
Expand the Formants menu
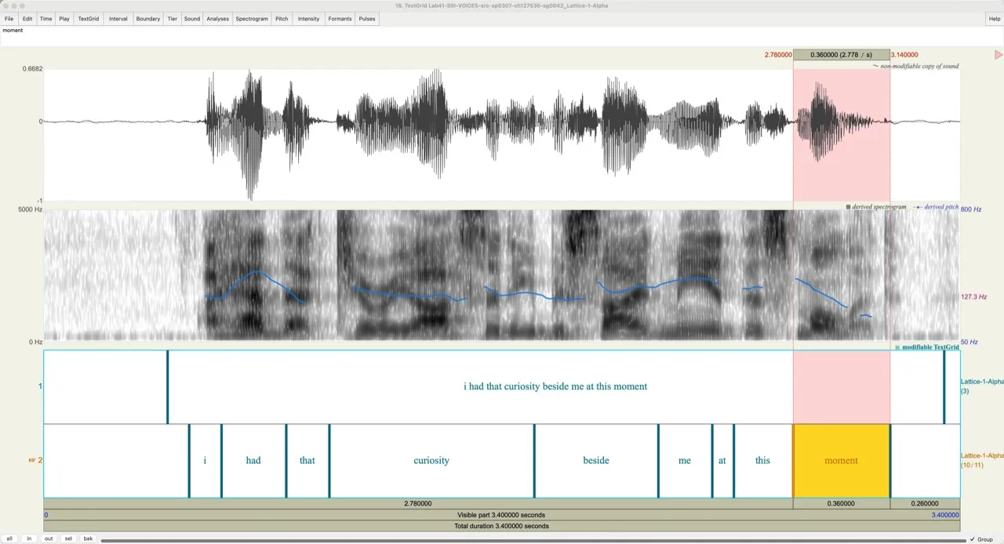pyautogui.click(x=340, y=19)
